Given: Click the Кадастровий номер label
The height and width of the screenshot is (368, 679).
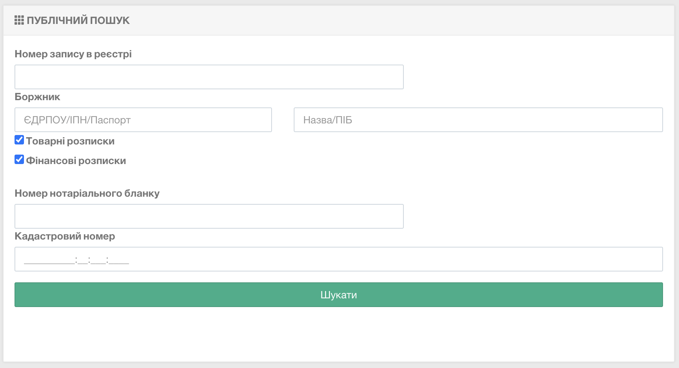Looking at the screenshot, I should coord(65,236).
